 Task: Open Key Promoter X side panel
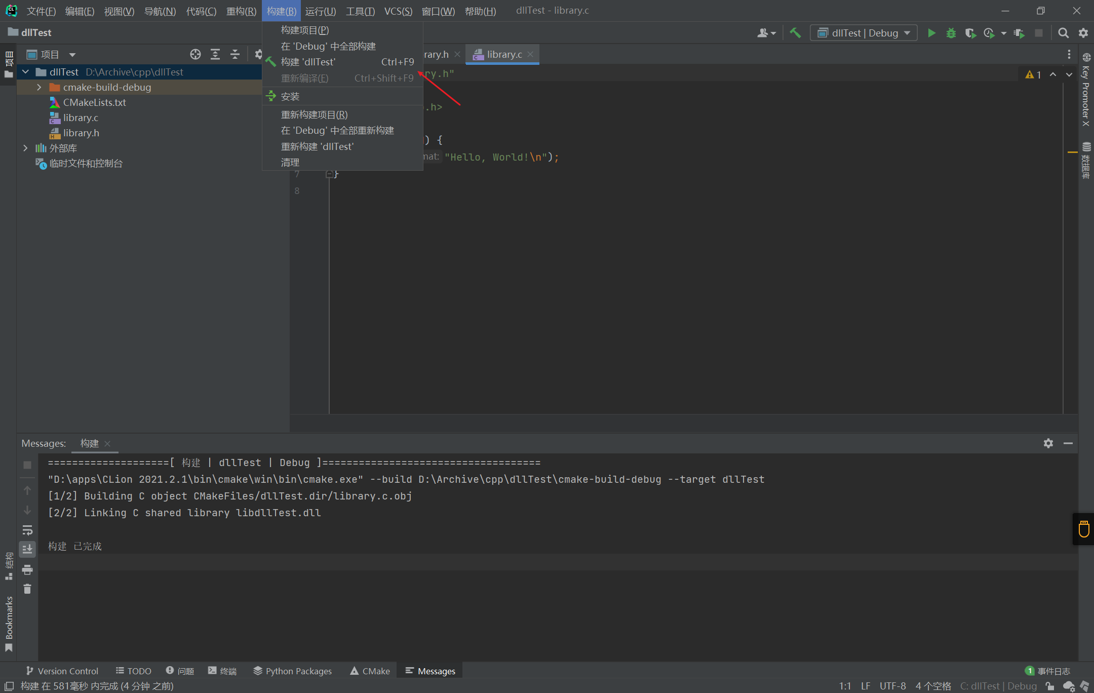[x=1086, y=90]
